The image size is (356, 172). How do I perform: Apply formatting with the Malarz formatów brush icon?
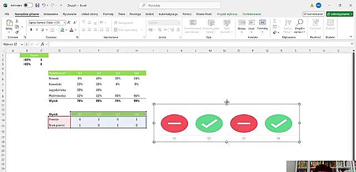(17, 32)
